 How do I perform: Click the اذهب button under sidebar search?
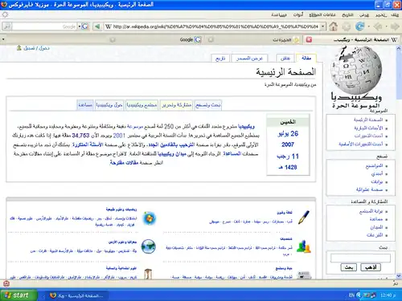pyautogui.click(x=371, y=267)
